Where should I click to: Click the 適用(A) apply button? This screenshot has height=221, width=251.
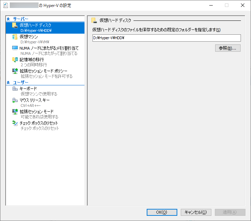click(230, 212)
